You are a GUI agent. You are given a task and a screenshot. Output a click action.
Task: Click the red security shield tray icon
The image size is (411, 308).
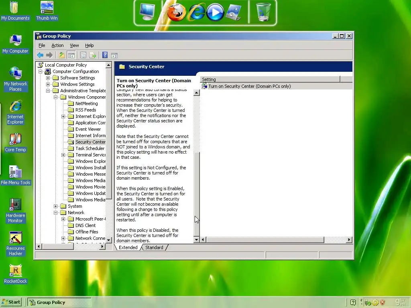[383, 302]
